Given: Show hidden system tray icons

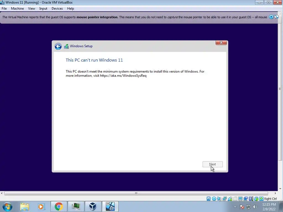Looking at the screenshot, I should [x=235, y=207].
